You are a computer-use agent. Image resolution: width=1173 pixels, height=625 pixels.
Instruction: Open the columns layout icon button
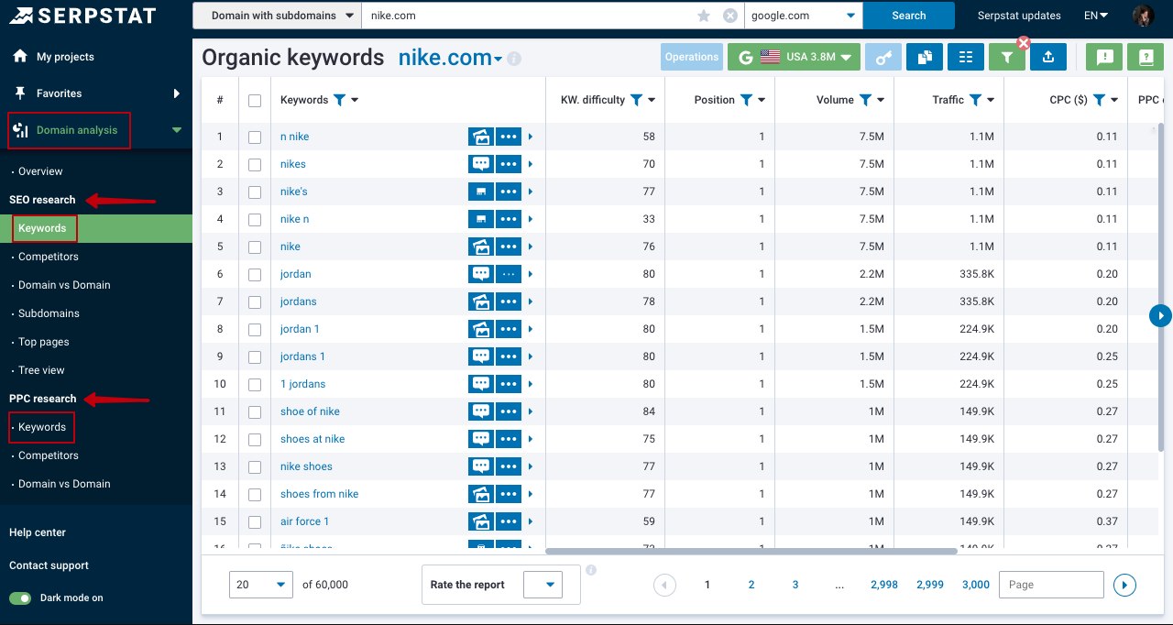(966, 57)
